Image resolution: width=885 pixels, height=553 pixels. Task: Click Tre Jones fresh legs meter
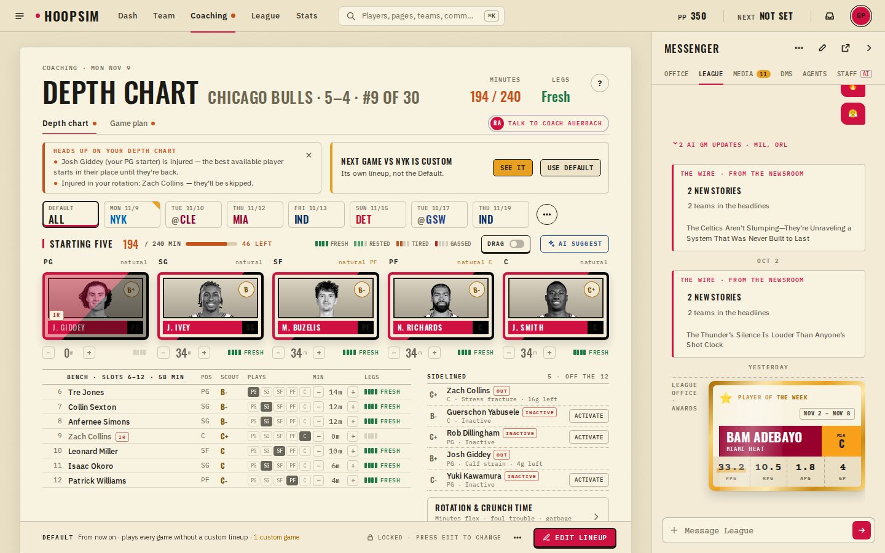tap(382, 392)
